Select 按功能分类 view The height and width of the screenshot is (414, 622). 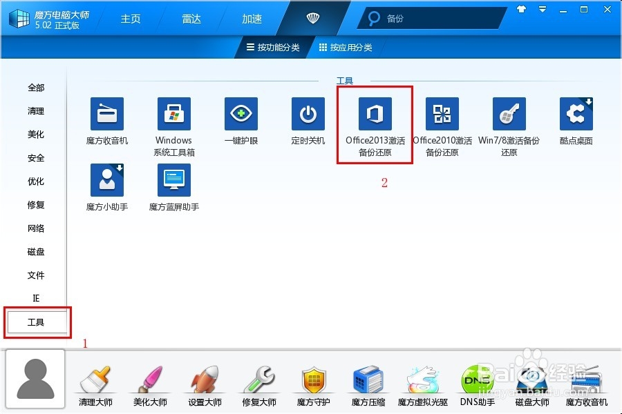click(x=273, y=48)
